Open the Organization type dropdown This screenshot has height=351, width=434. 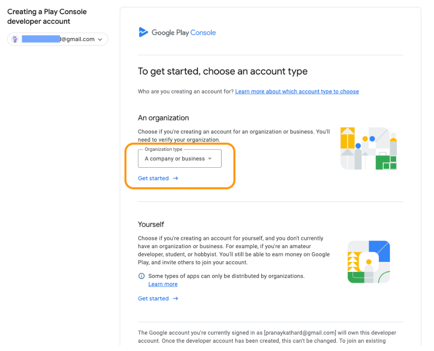pos(180,158)
